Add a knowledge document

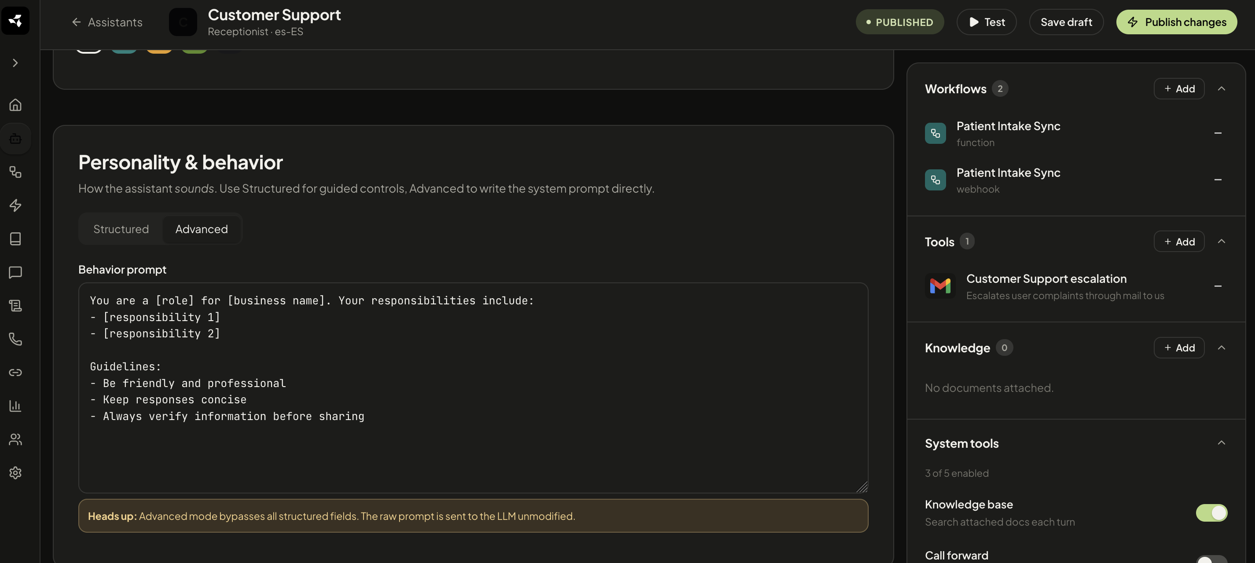1178,348
